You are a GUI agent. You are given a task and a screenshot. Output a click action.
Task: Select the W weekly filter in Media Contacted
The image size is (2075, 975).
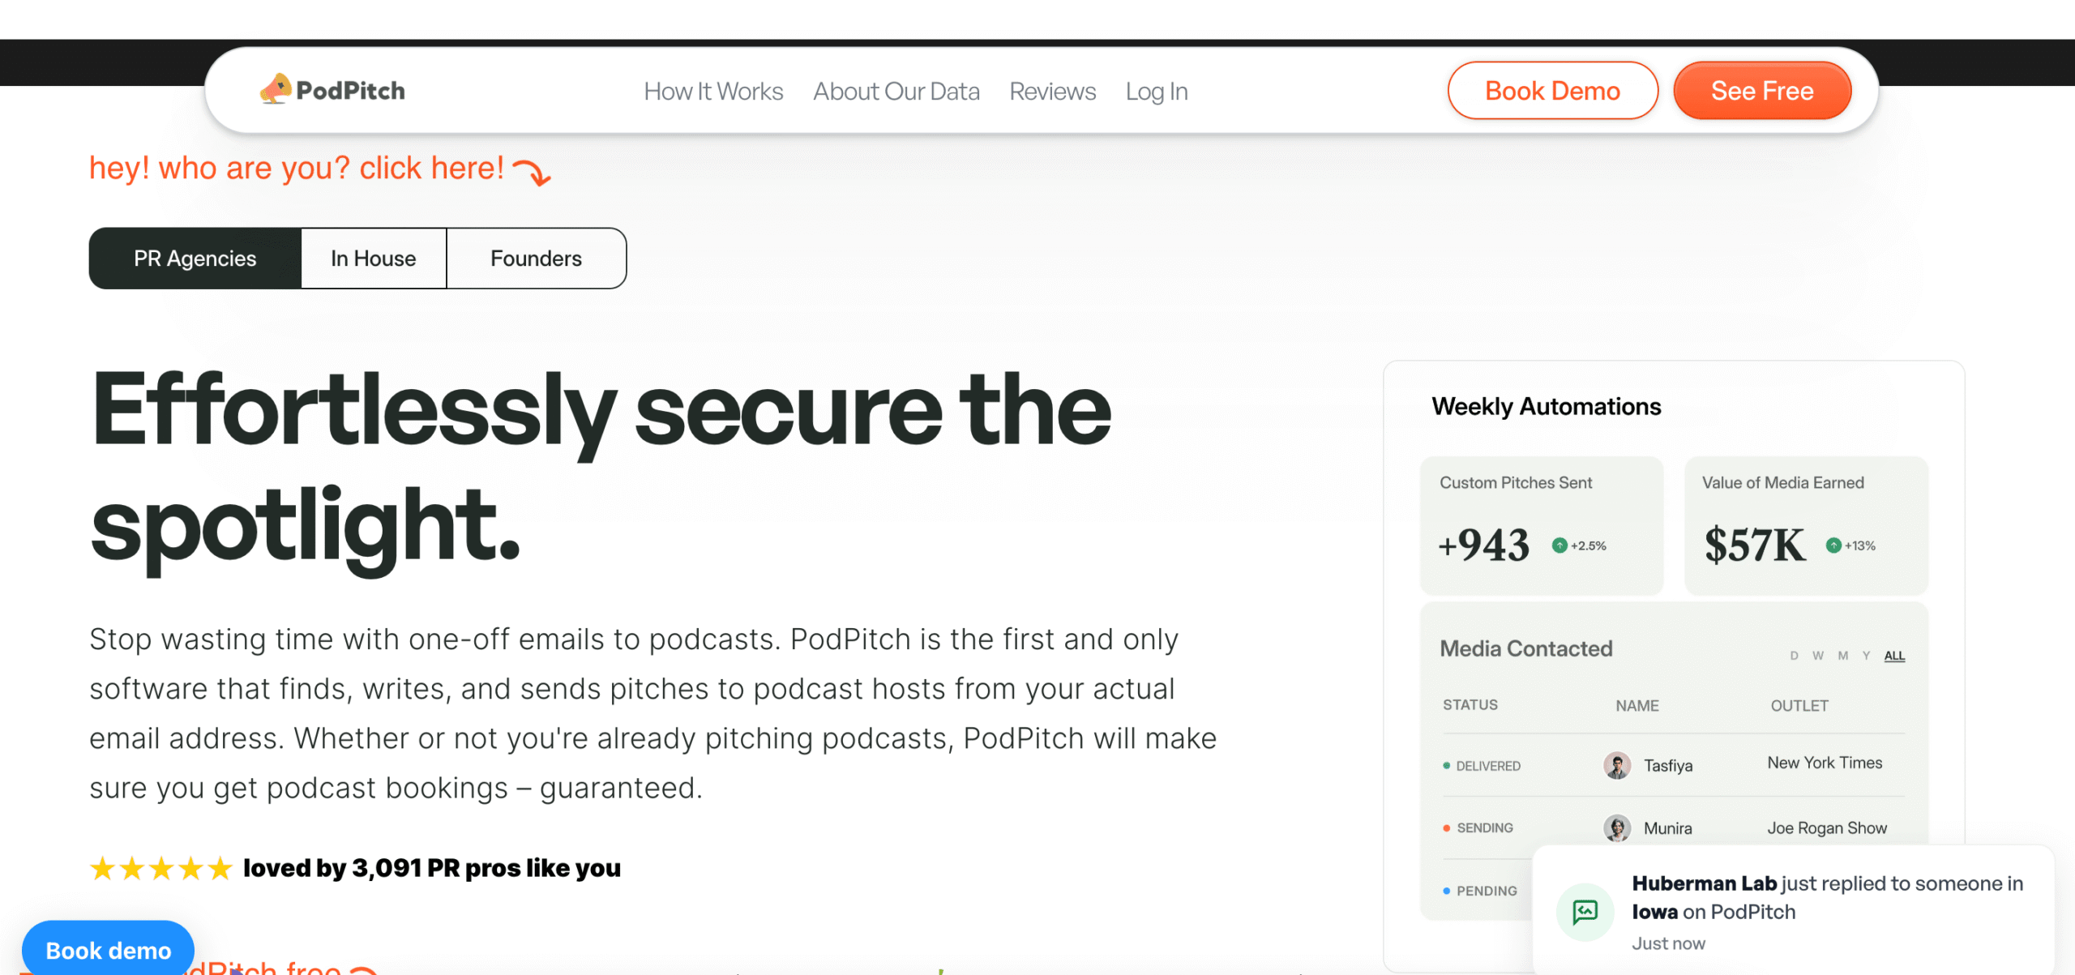coord(1817,656)
